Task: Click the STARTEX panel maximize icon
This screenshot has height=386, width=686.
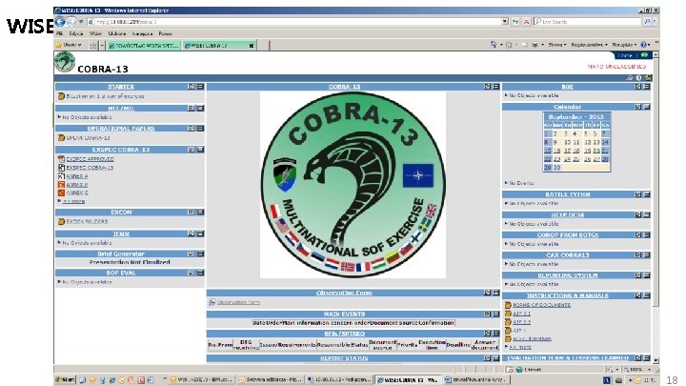Action: 191,87
